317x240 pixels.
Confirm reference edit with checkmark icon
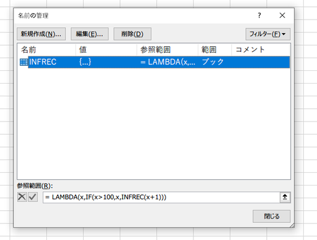[33, 197]
